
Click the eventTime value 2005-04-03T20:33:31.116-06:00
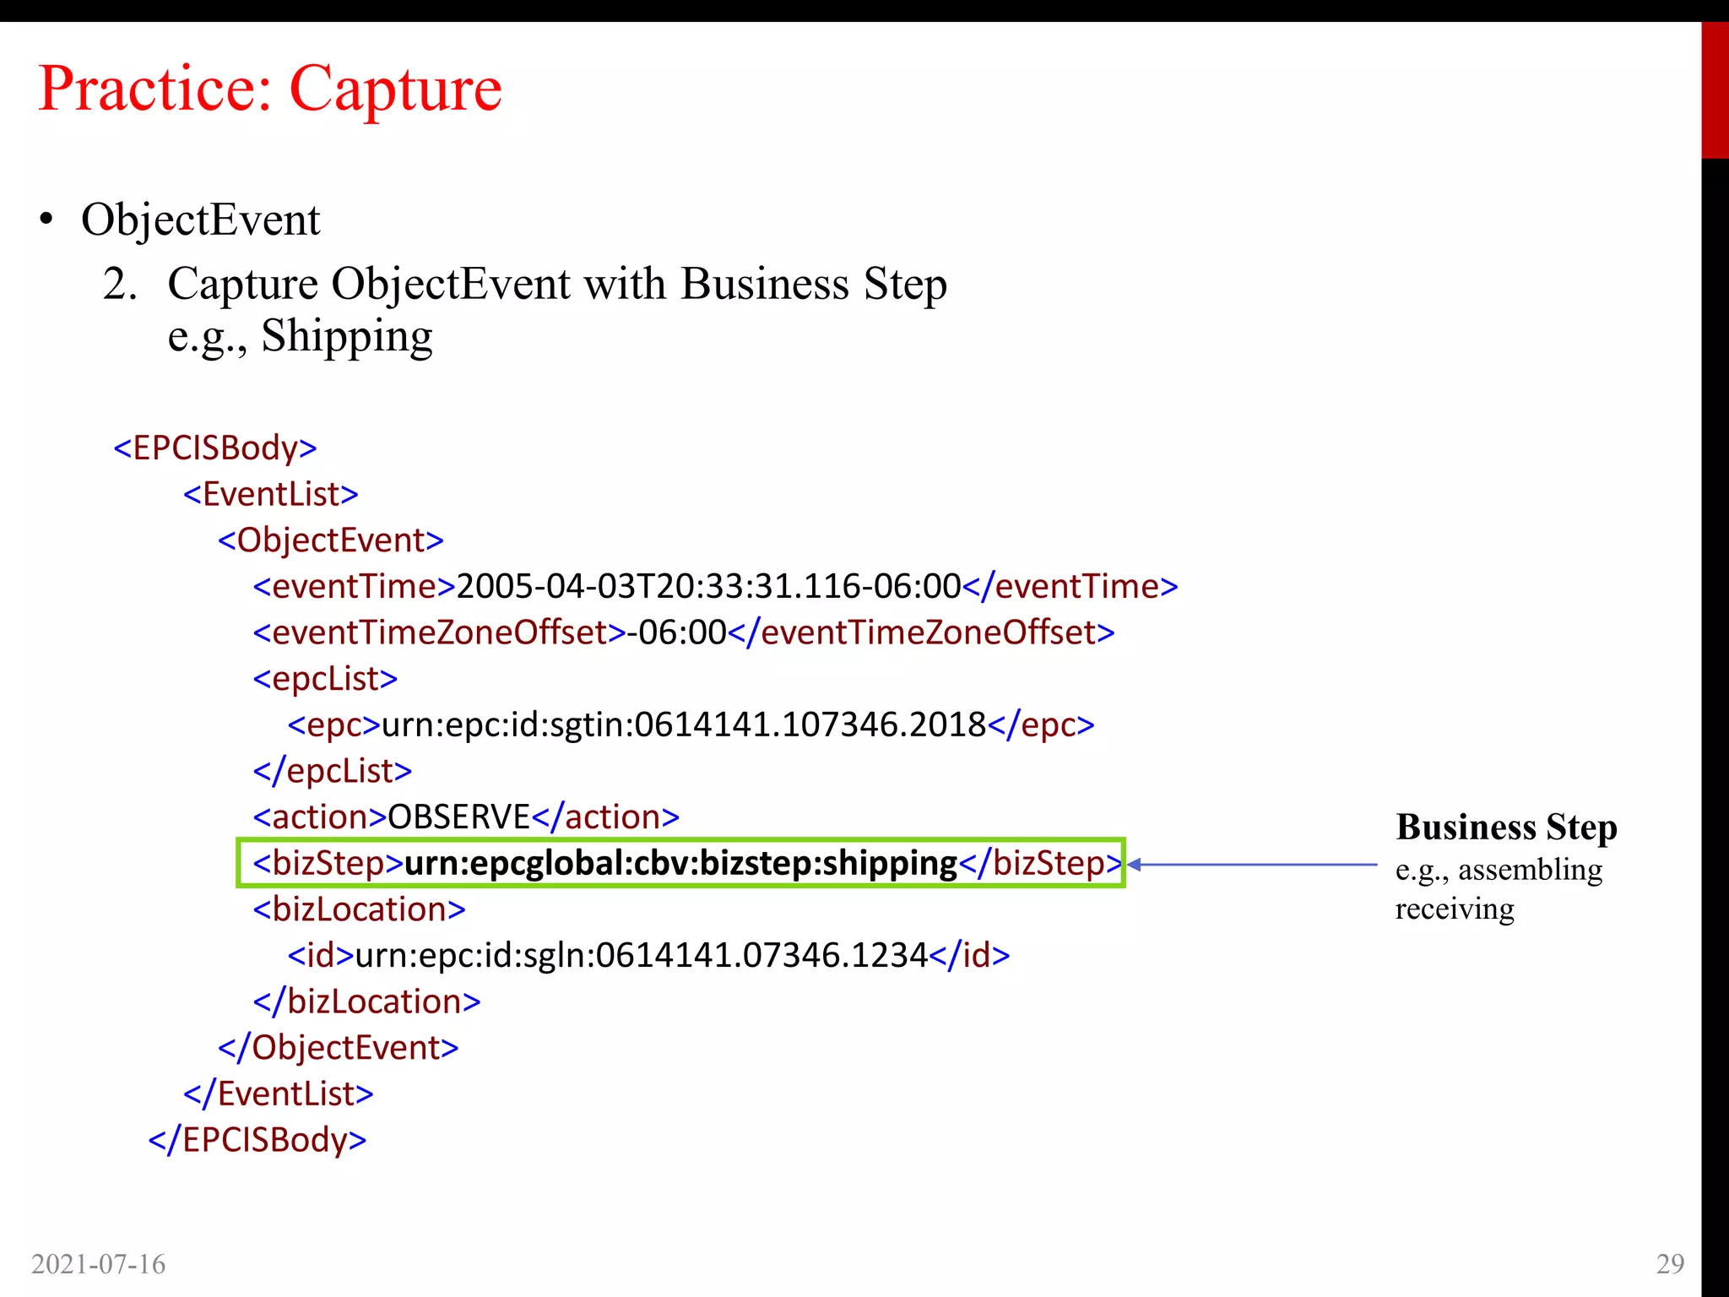[x=708, y=586]
